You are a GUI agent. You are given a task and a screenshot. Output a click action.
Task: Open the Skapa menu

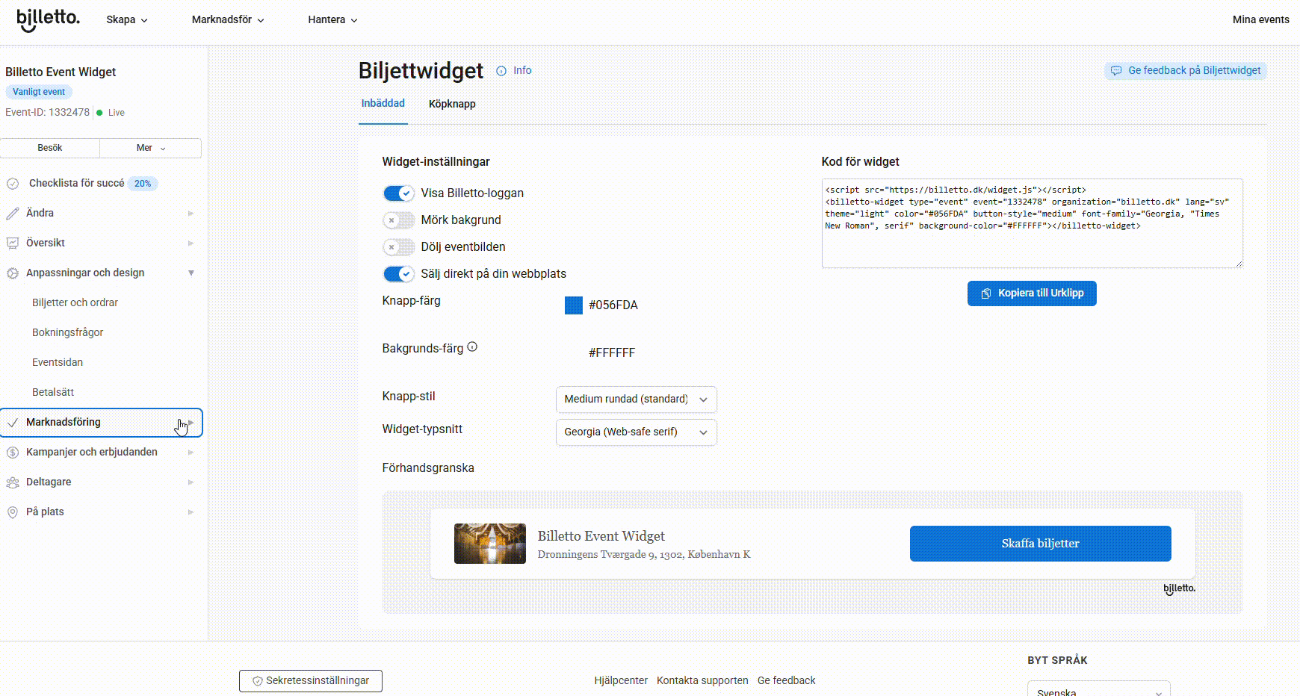pos(126,20)
